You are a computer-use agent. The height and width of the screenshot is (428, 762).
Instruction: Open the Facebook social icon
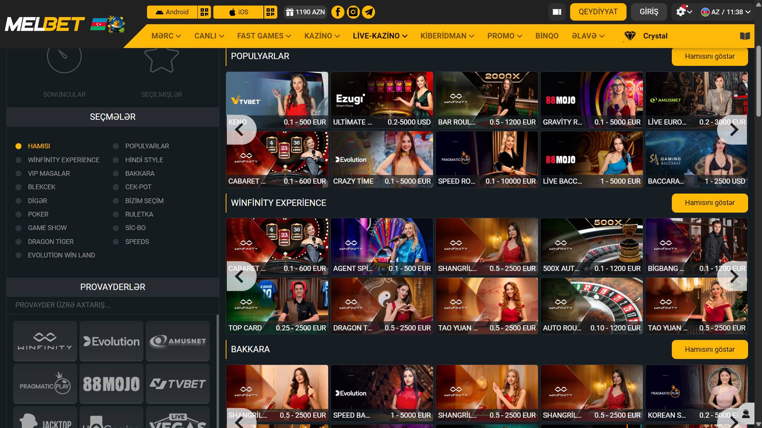pos(338,12)
